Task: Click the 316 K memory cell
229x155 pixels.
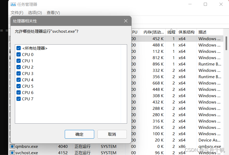Action: point(158,121)
